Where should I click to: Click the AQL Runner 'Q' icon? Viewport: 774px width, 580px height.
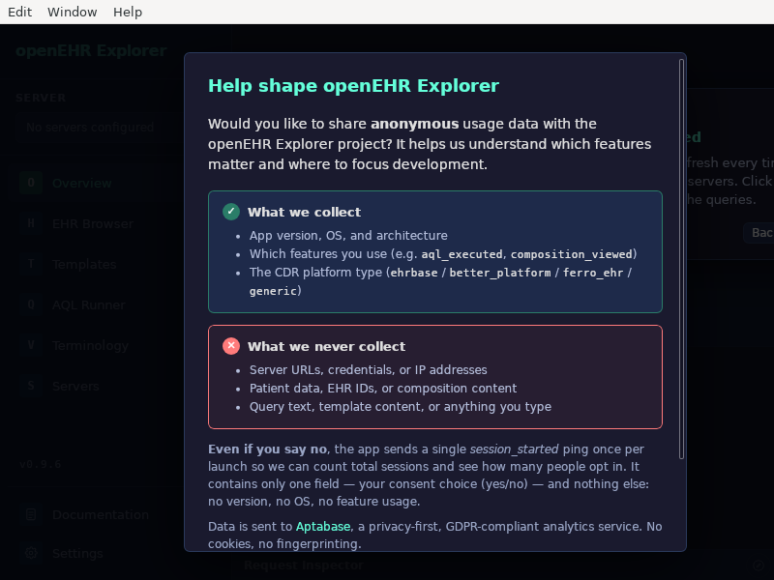(31, 304)
